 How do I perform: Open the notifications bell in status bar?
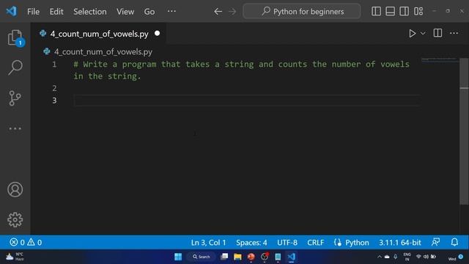[x=454, y=242]
